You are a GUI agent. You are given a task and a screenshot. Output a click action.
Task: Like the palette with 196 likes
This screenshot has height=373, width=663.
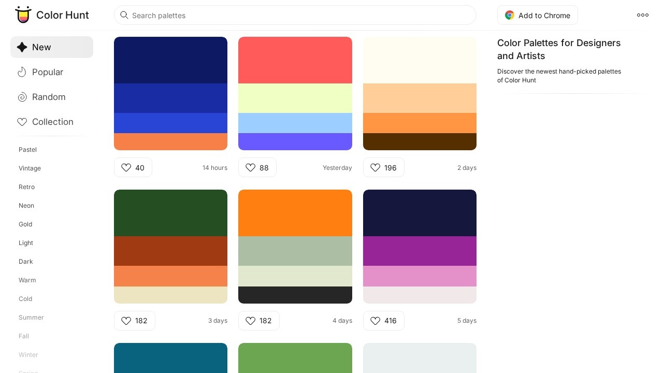click(x=376, y=167)
